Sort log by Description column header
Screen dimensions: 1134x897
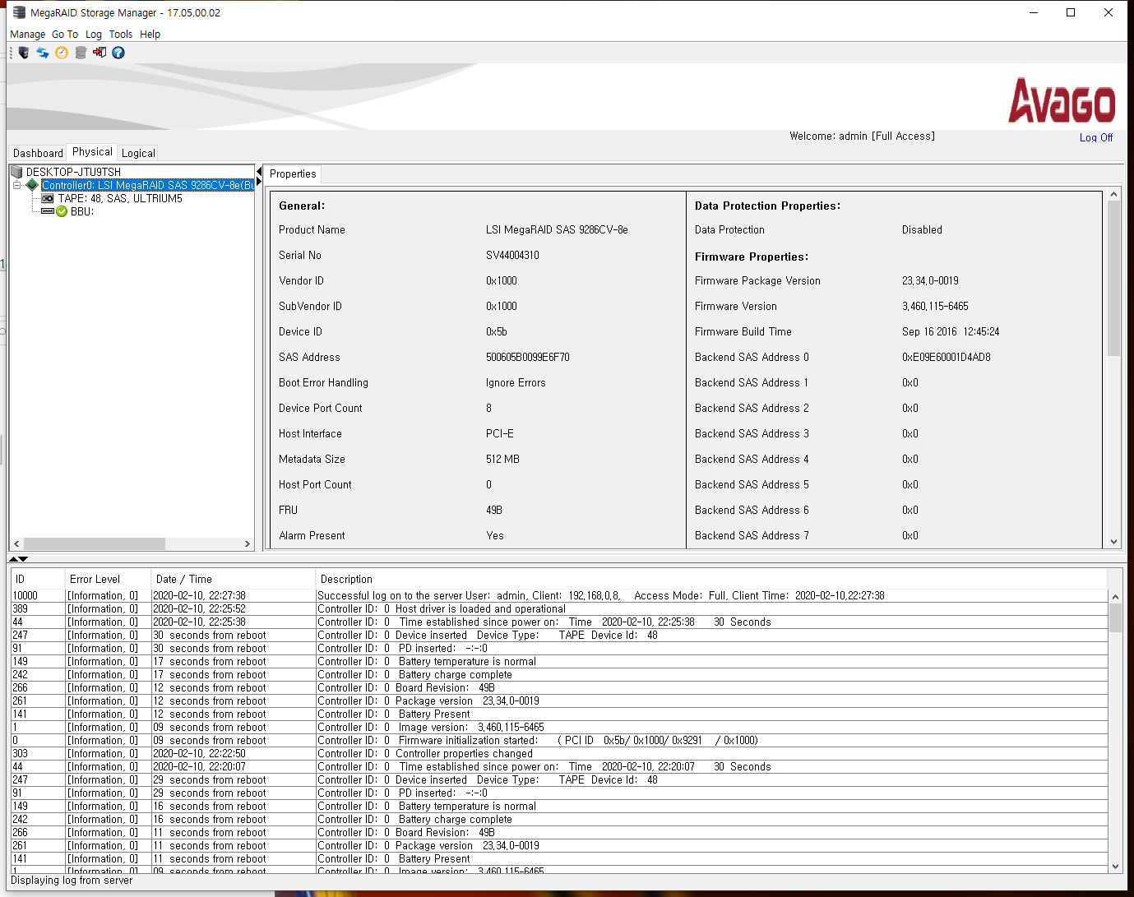[x=712, y=579]
